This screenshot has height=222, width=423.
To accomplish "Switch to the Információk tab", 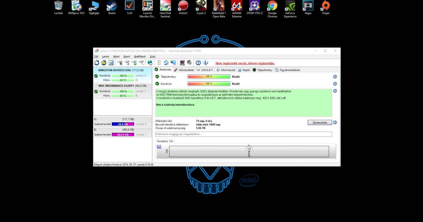I will pos(226,70).
